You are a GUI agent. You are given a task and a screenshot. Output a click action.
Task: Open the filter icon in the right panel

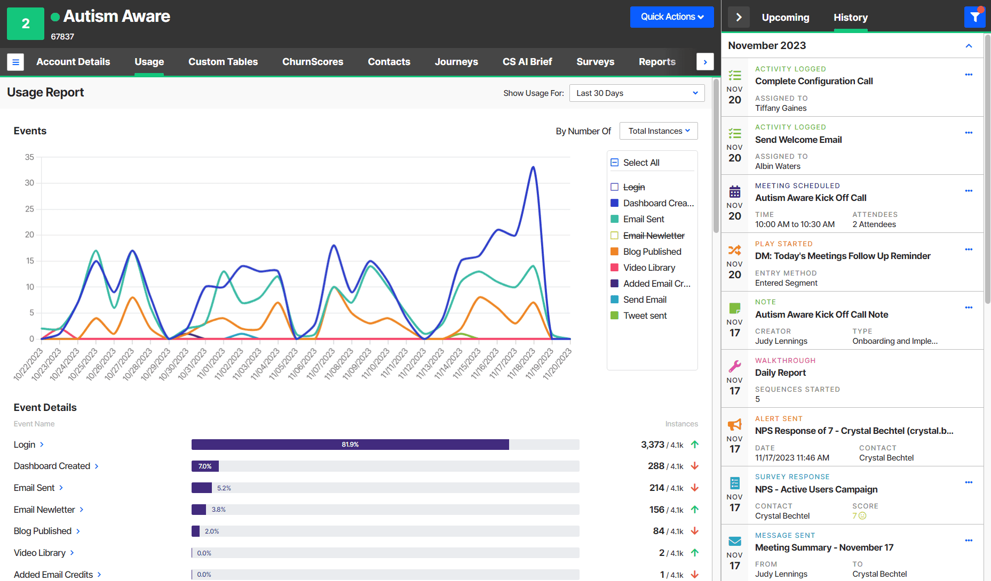click(x=976, y=17)
